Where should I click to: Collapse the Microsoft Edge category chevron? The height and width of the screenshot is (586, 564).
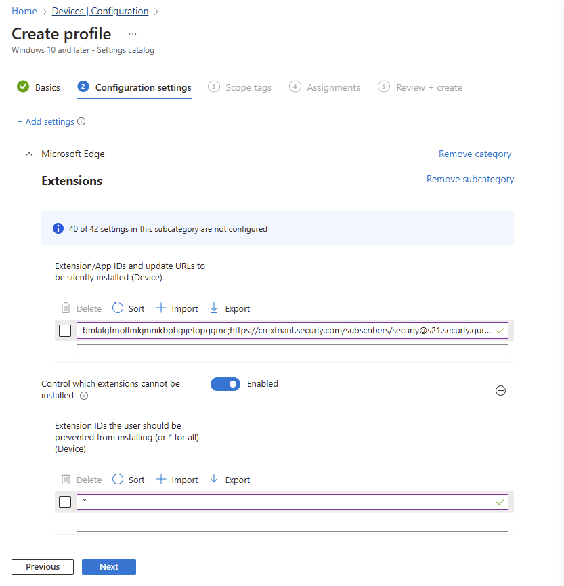29,154
